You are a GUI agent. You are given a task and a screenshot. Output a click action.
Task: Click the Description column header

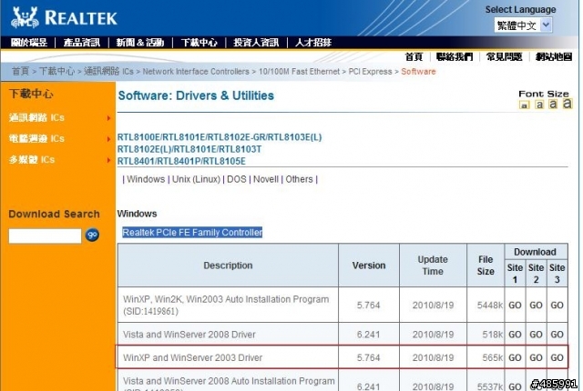(x=228, y=266)
